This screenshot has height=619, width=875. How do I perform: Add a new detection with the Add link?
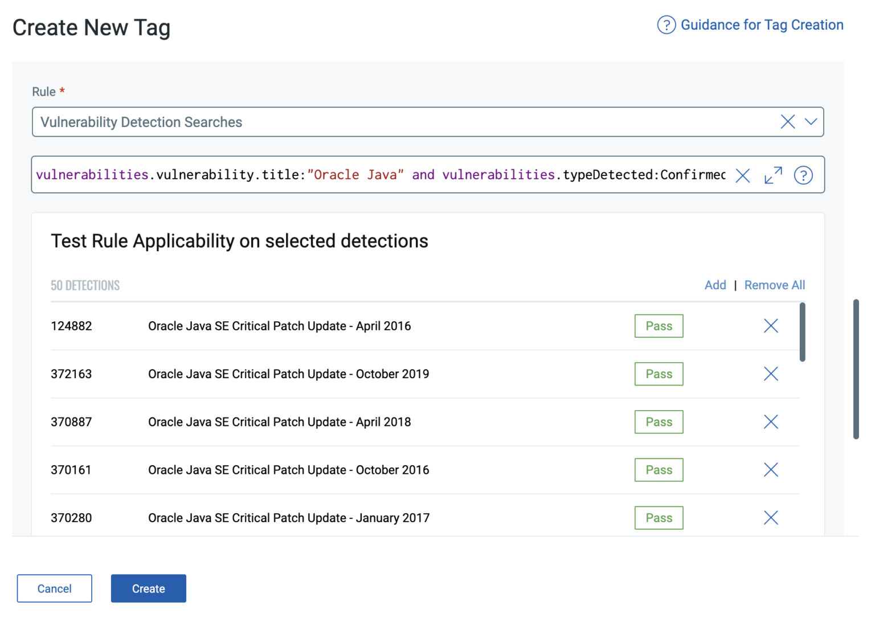click(x=715, y=285)
